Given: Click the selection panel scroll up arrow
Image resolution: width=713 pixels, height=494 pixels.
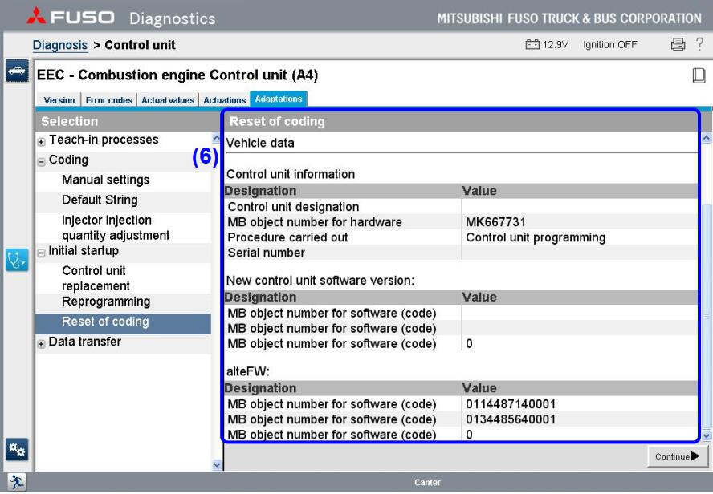Looking at the screenshot, I should (x=217, y=137).
